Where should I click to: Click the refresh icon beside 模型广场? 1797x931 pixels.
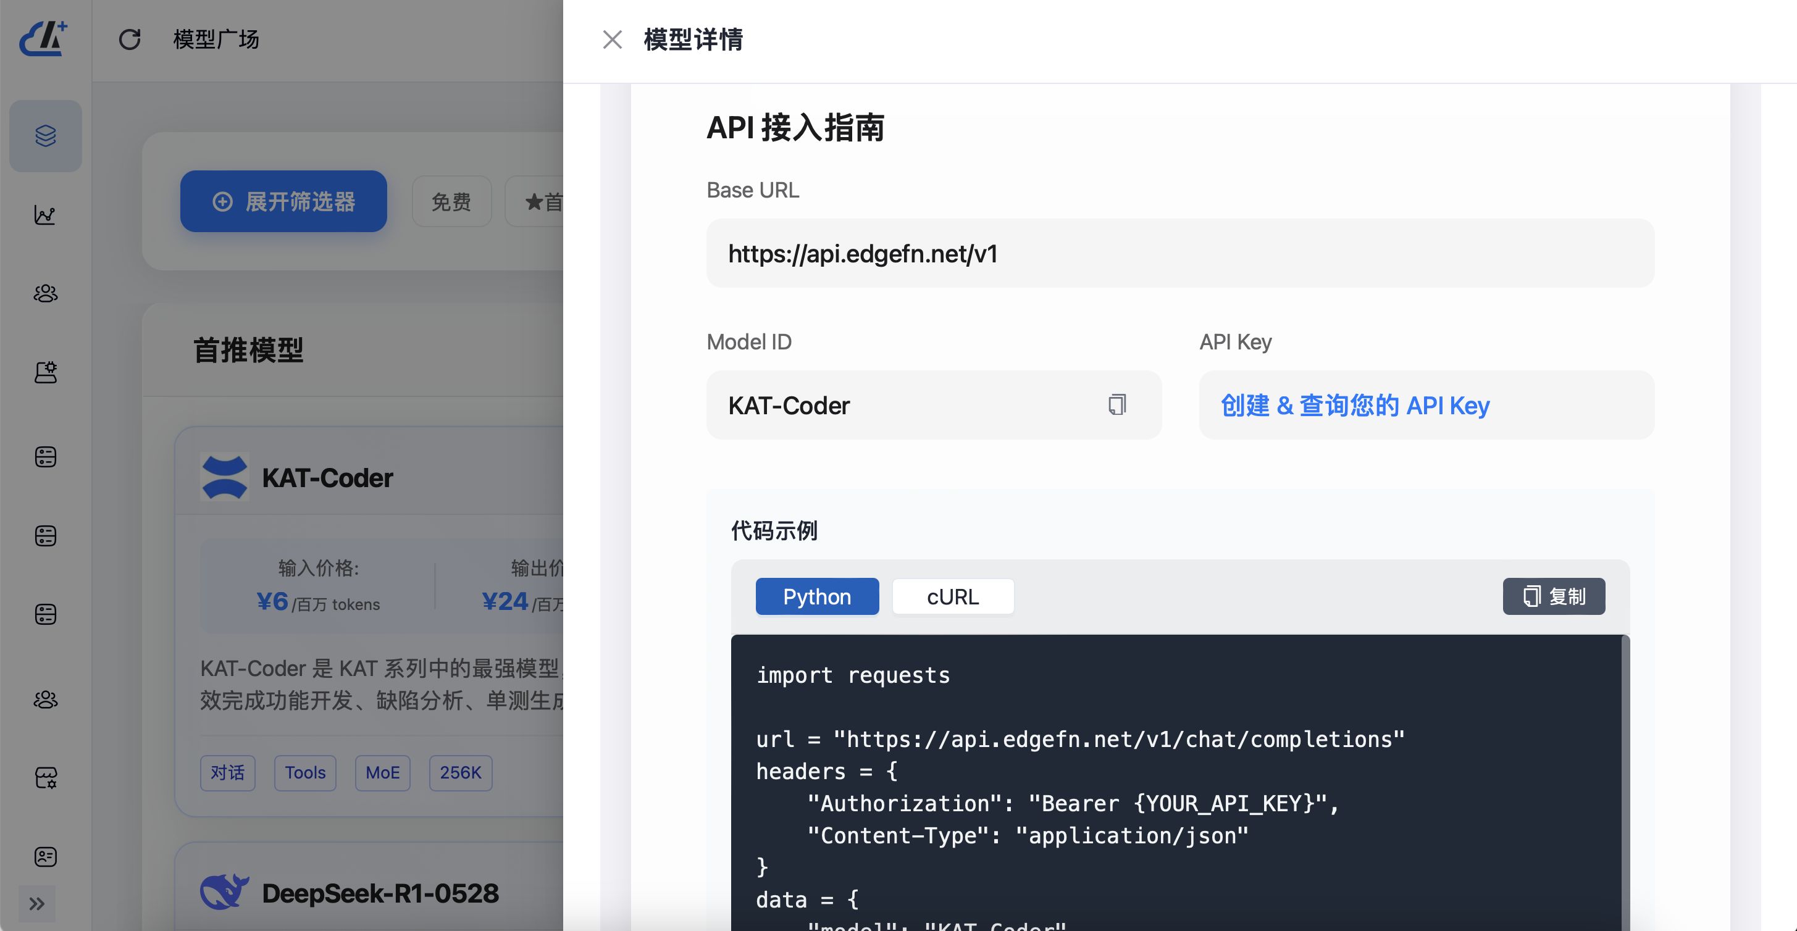tap(130, 40)
